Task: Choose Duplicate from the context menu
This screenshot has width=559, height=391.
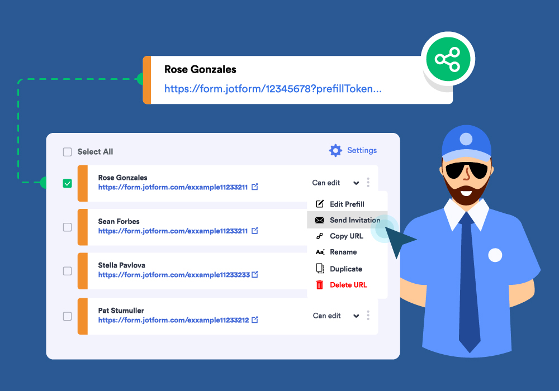Action: click(345, 269)
